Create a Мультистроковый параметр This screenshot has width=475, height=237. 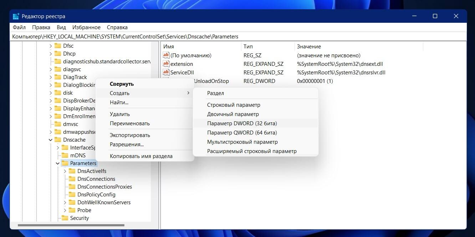point(255,142)
